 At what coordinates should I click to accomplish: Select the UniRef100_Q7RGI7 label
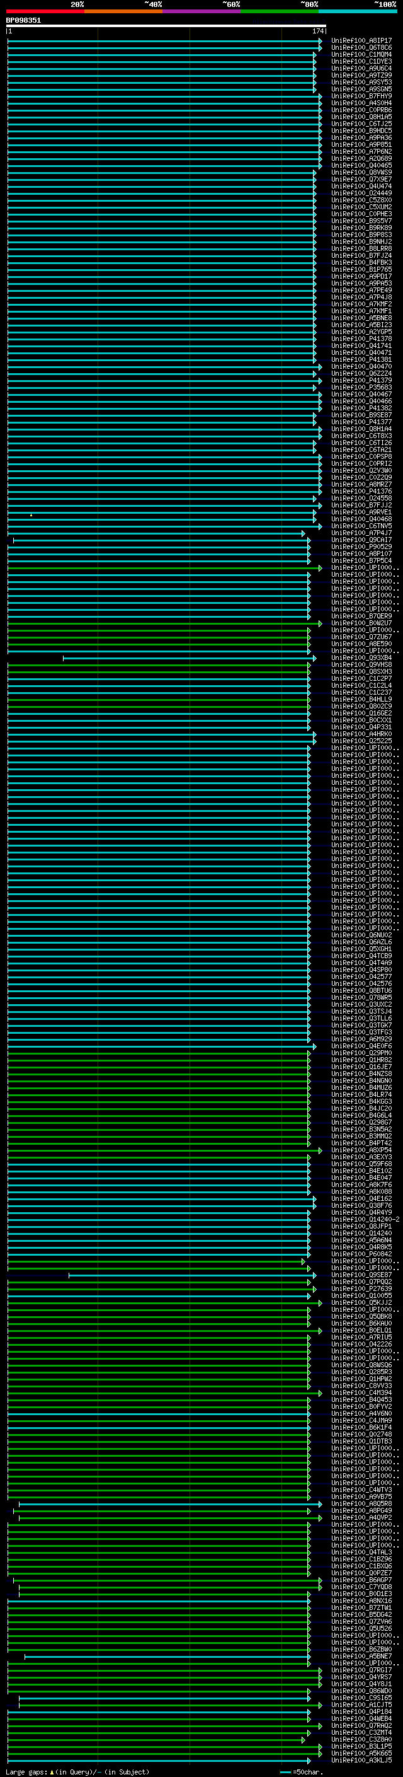coord(361,1670)
